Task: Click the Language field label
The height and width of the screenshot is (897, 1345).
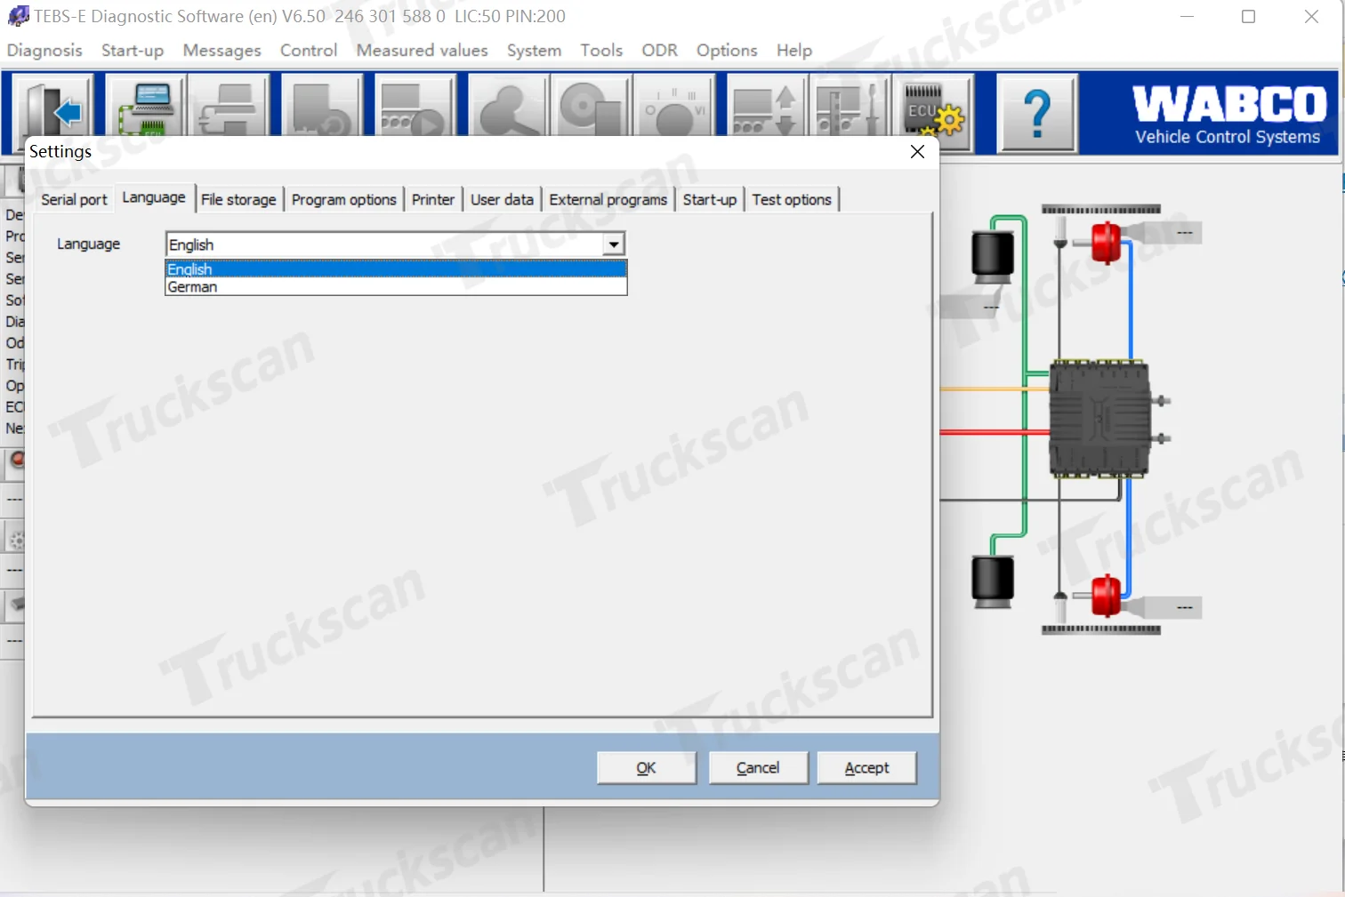Action: click(88, 244)
